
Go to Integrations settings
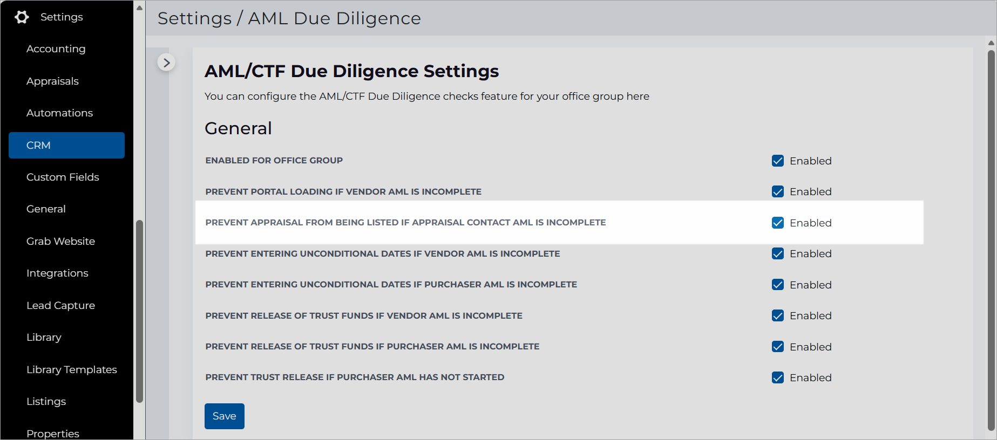click(57, 273)
